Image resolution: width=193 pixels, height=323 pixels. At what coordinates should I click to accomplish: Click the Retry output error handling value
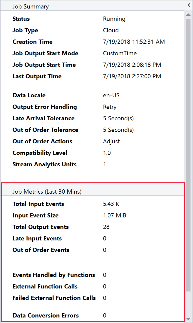tap(109, 107)
